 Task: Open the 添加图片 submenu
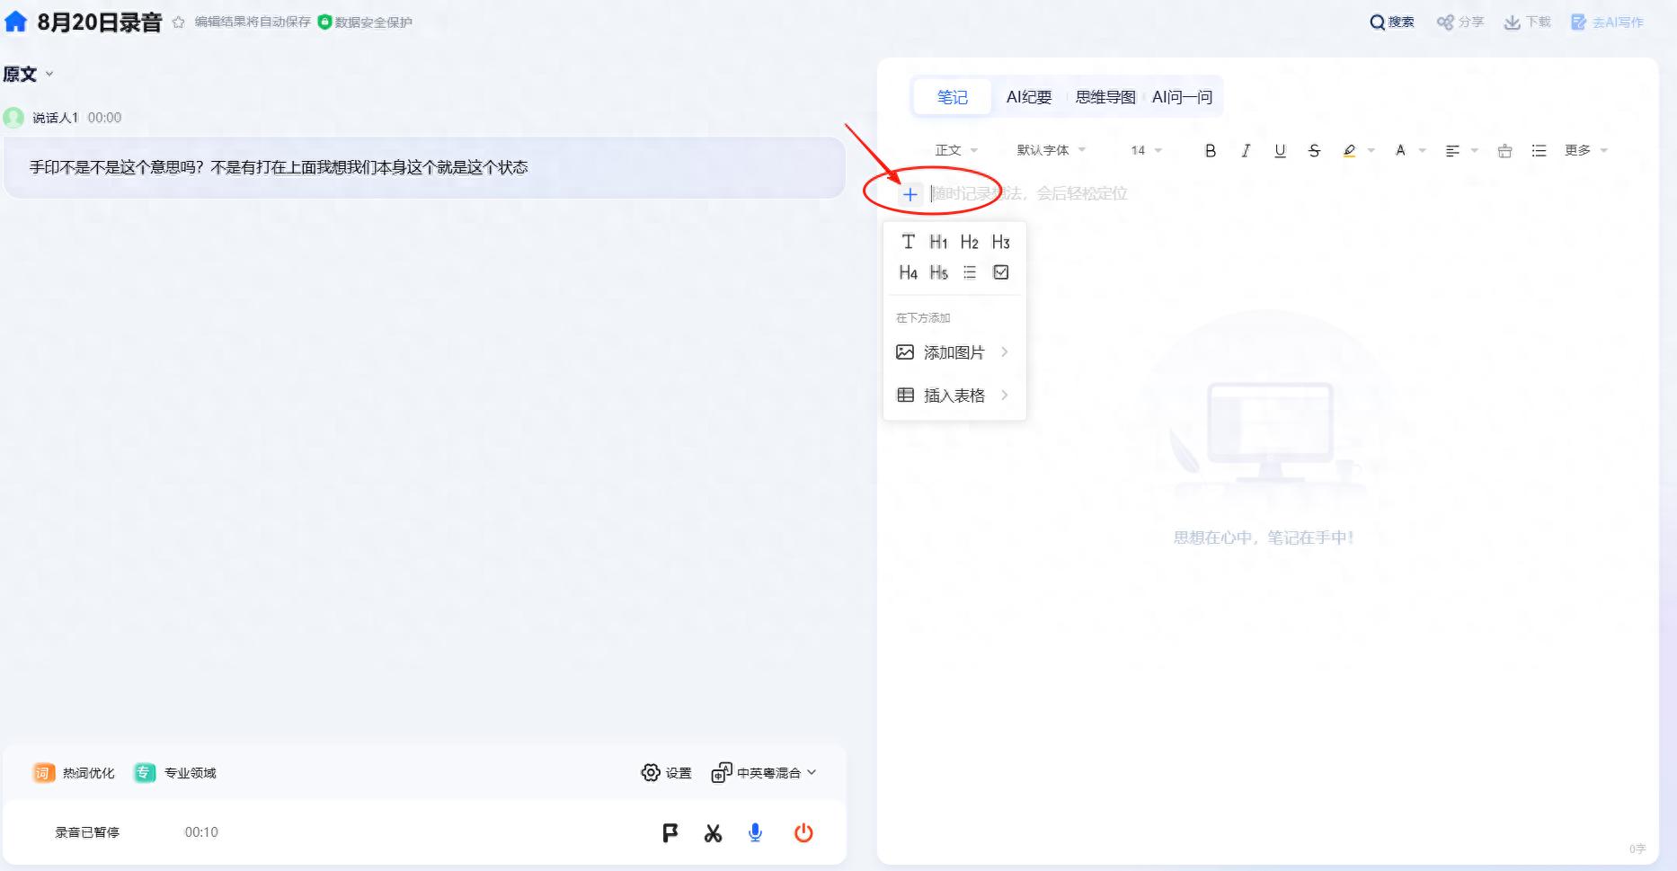954,352
